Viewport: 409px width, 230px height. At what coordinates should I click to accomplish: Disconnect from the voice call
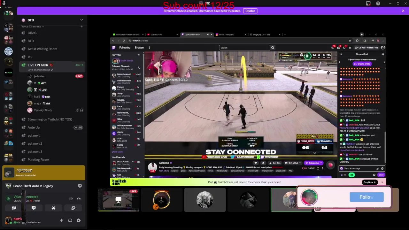tap(79, 199)
